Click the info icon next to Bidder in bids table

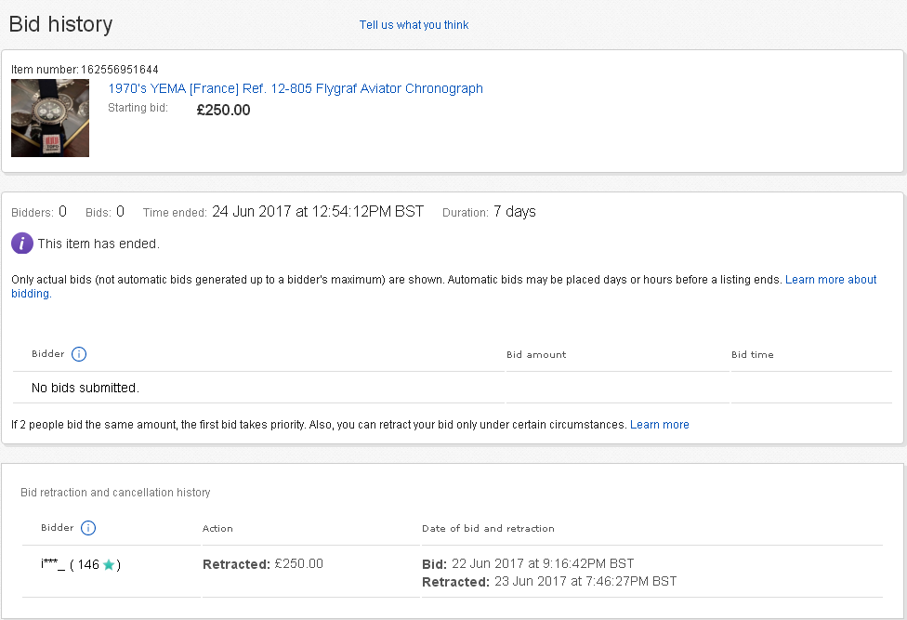79,354
